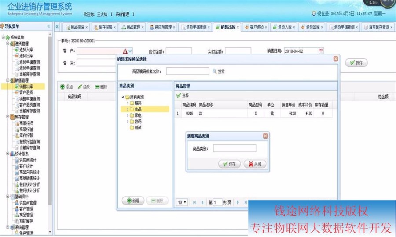
Task: Click the 修改 pencil icon
Action: 80,86
